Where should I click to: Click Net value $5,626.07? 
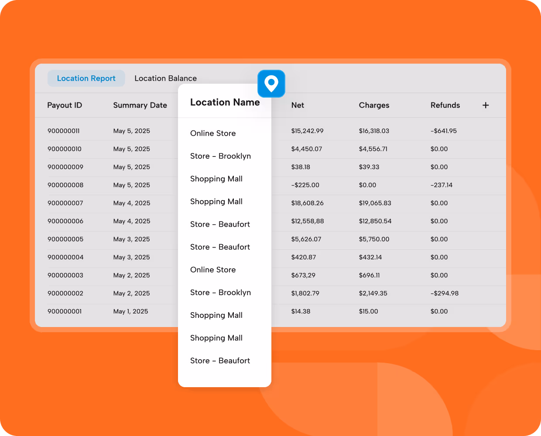coord(306,239)
